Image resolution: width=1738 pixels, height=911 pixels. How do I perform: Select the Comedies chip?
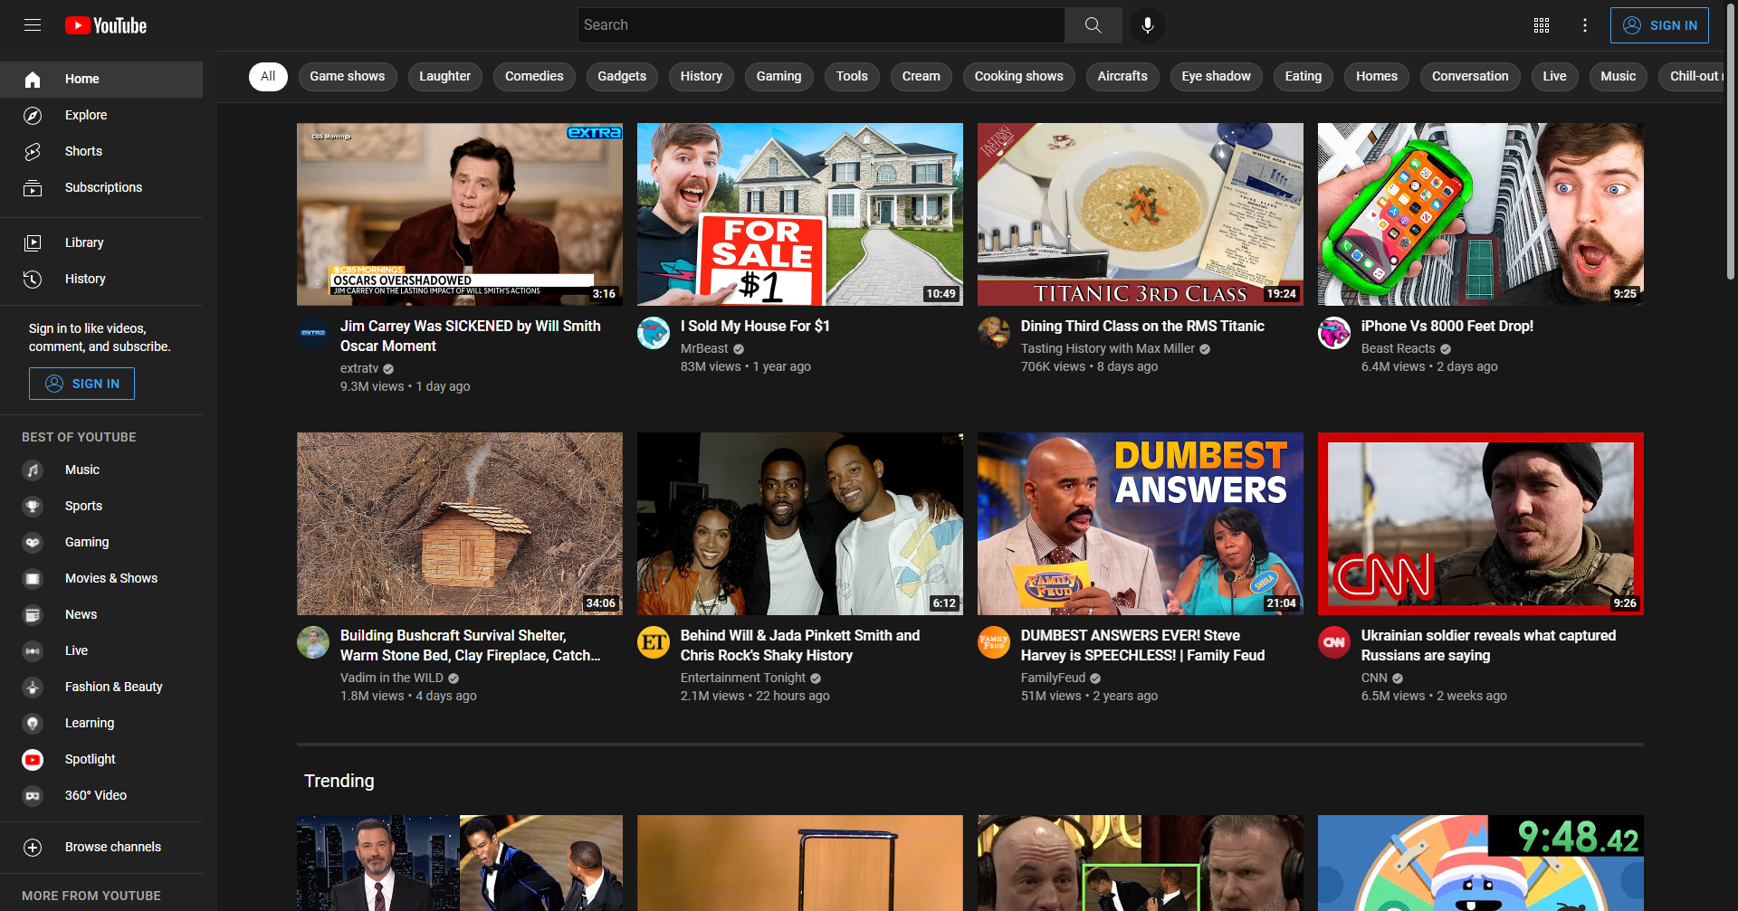(534, 77)
